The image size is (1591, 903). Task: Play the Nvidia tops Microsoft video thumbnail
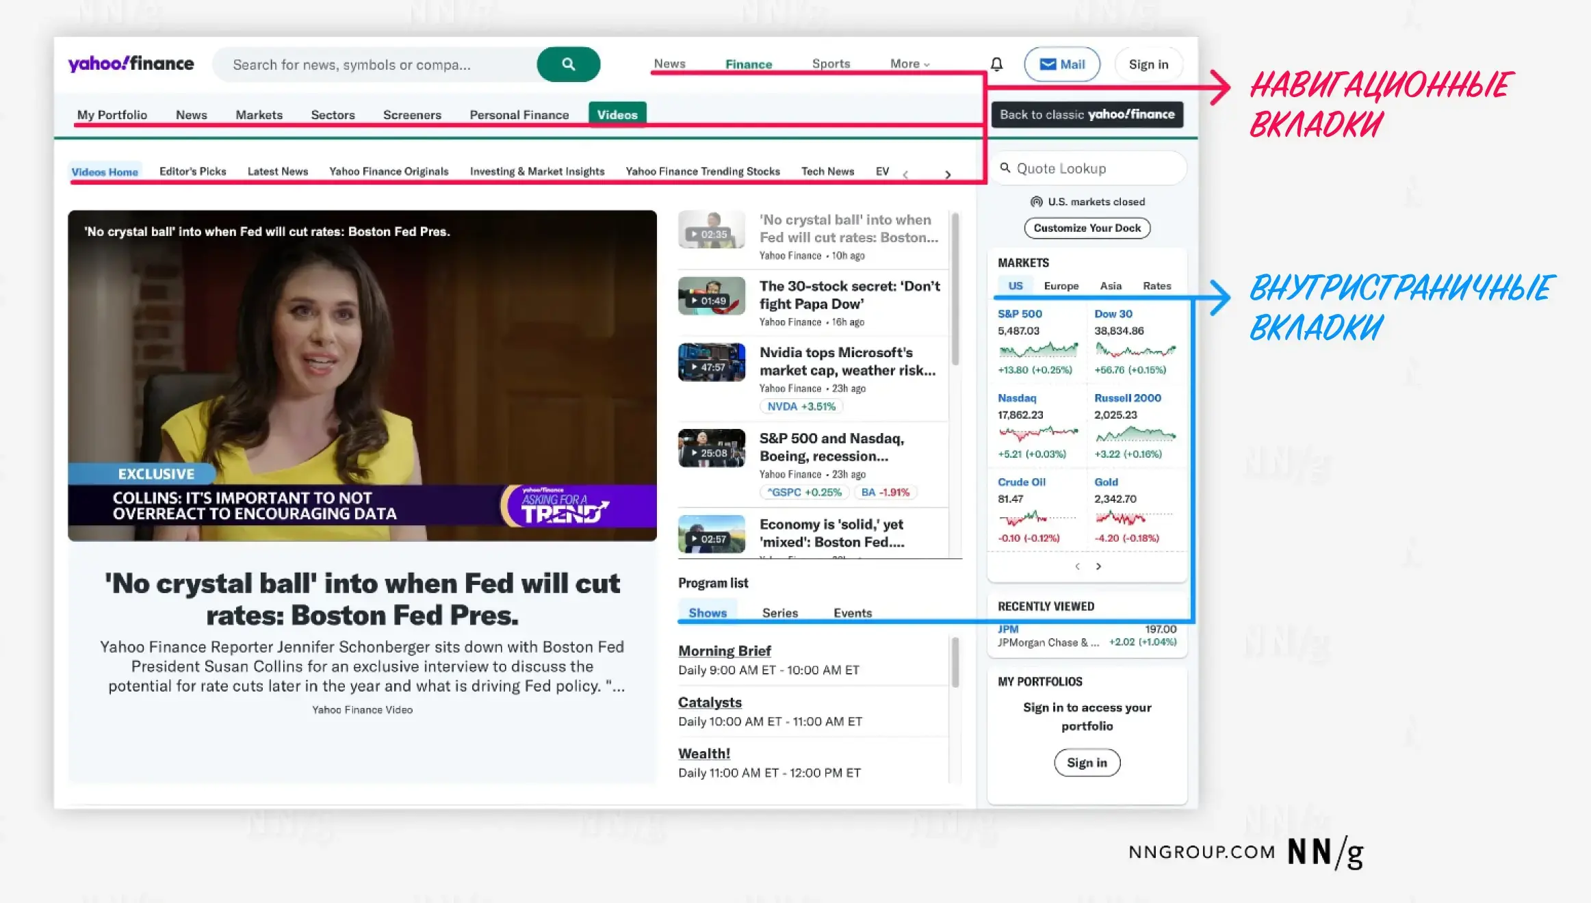click(711, 363)
